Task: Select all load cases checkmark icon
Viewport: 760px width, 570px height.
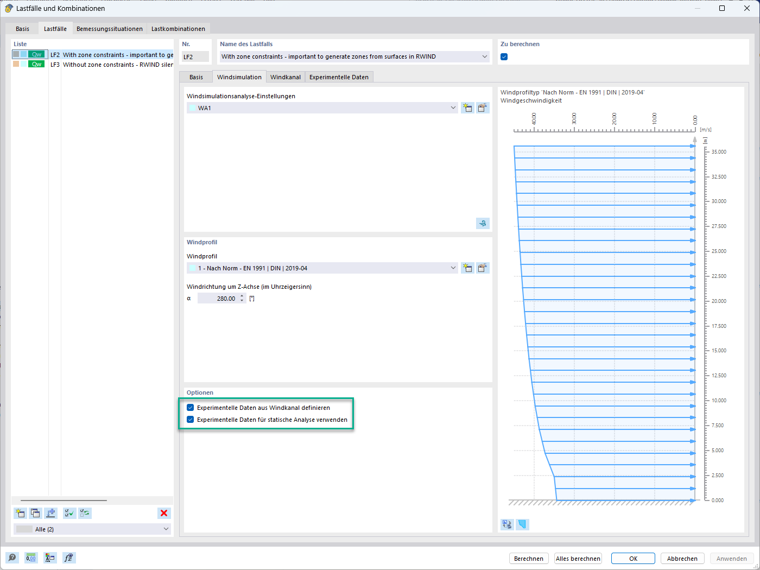Action: [69, 513]
